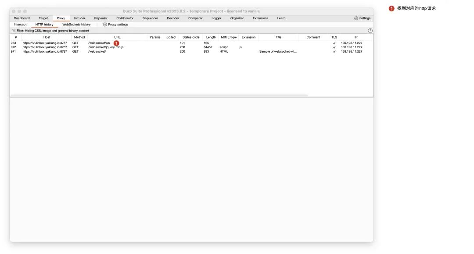
Task: Sort by the Host column header
Action: tap(47, 37)
